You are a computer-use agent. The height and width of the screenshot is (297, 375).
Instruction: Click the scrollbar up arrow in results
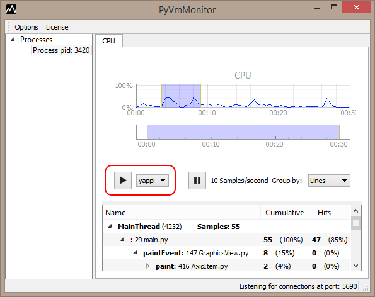[355, 211]
